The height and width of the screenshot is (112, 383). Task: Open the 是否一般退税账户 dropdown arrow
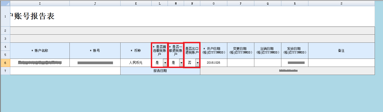181,63
